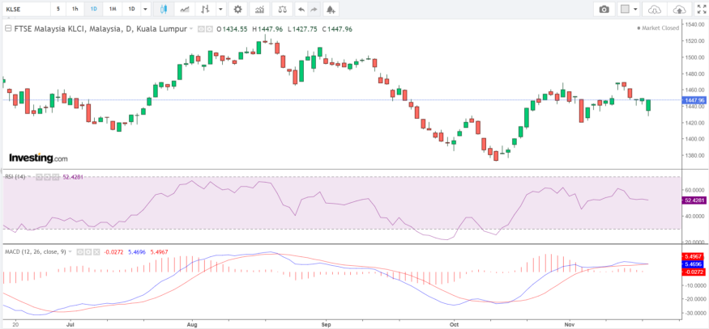Expand the time interval dropdown arrow
The image size is (709, 329).
click(x=145, y=9)
